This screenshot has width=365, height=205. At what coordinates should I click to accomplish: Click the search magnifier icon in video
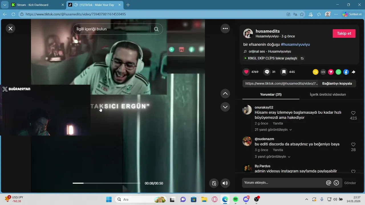coord(156,29)
